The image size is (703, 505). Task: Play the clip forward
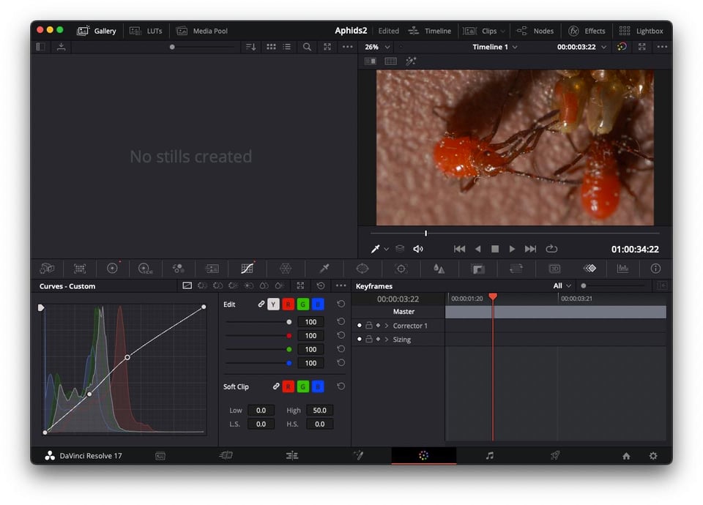[x=512, y=249]
